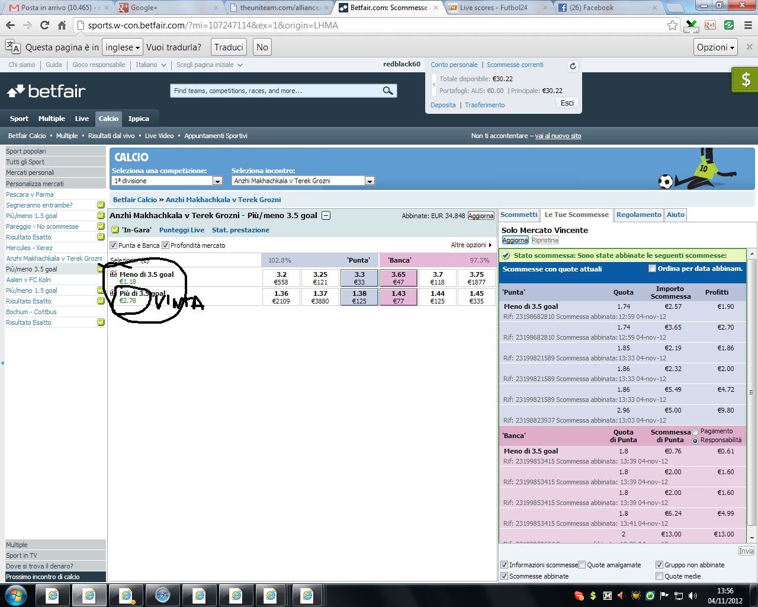Screen dimensions: 758x607
Task: Click the 3.65 lay price cell
Action: 399,278
